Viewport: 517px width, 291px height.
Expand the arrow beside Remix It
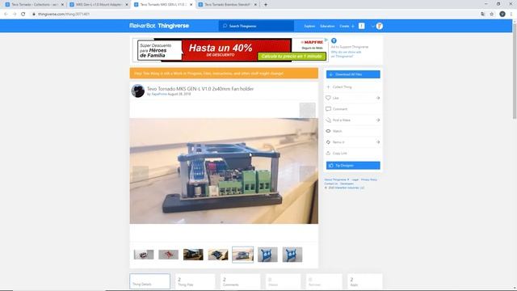(378, 142)
